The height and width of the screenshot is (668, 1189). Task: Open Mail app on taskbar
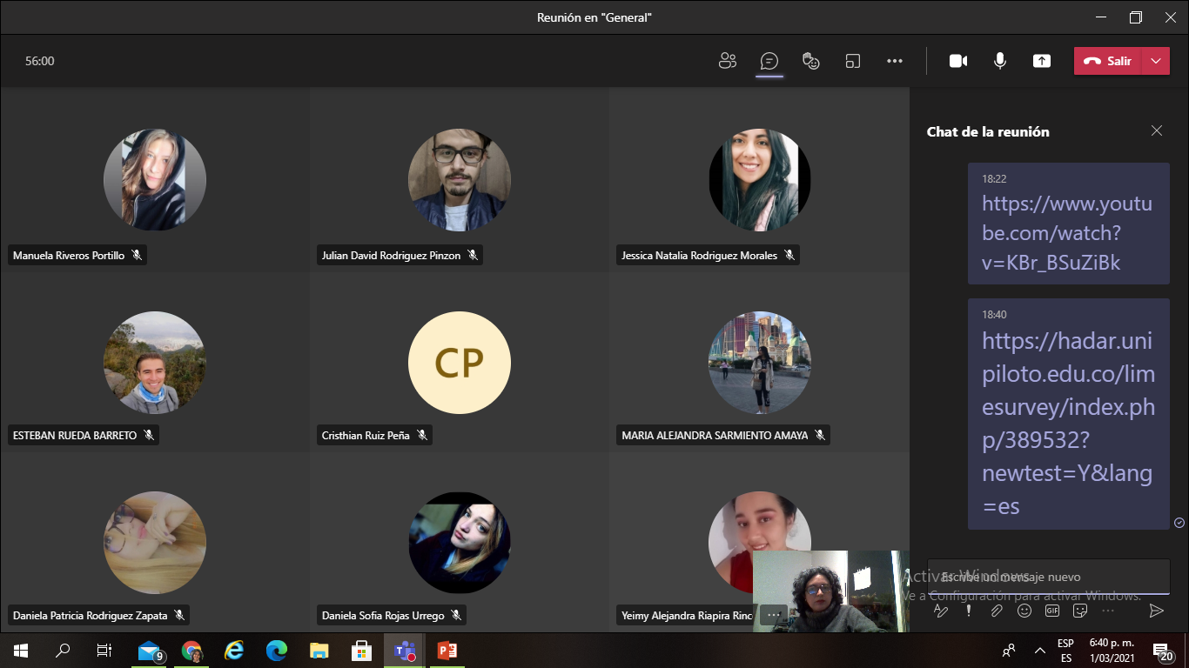pos(150,651)
